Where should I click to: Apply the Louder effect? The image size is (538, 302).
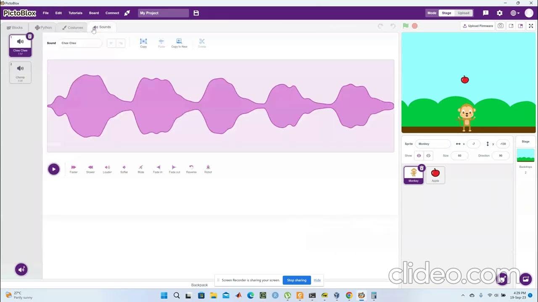click(107, 169)
